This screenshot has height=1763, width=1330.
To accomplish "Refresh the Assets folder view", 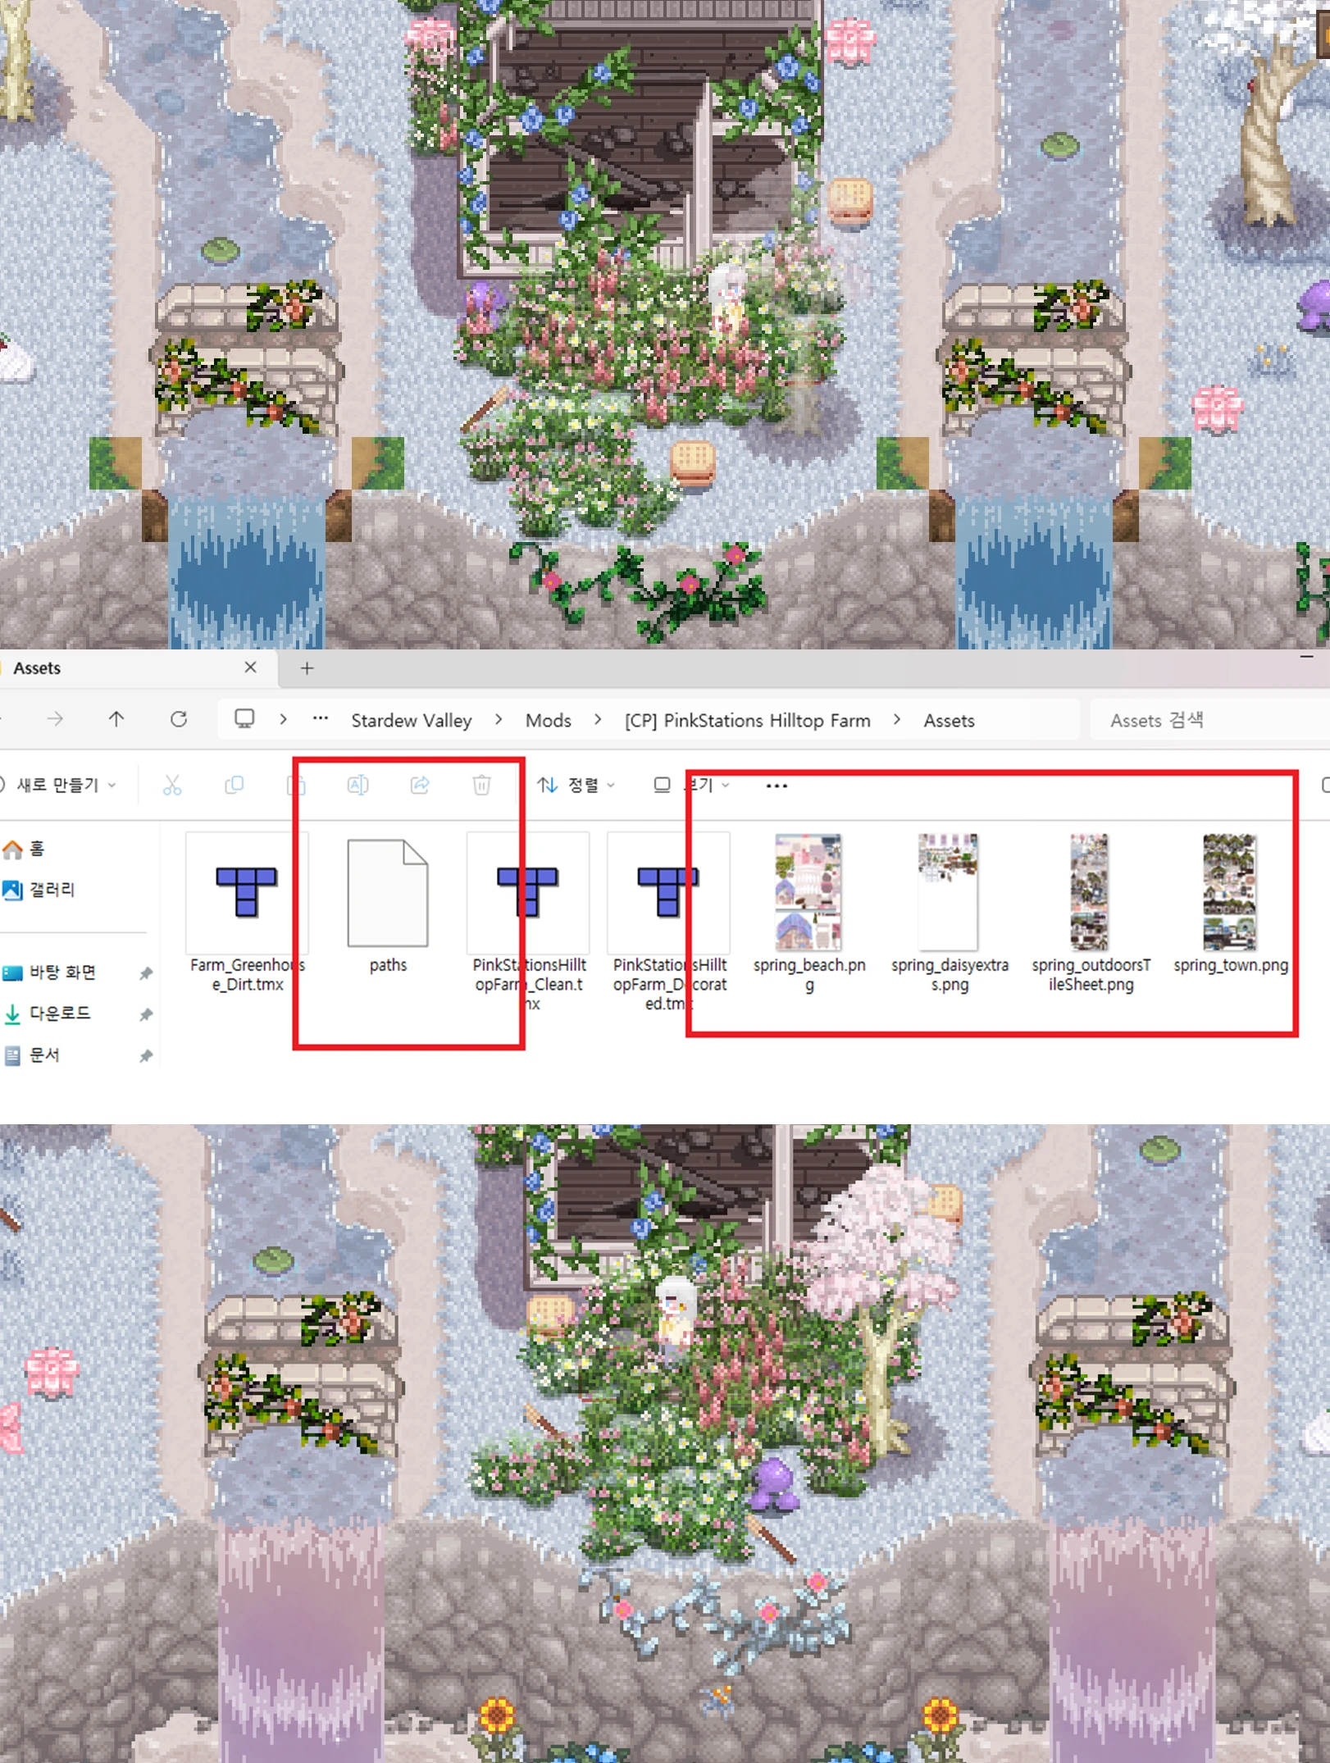I will 179,719.
